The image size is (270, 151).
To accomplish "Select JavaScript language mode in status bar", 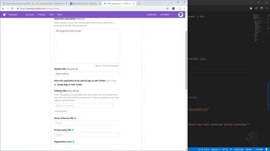I will point(239,149).
